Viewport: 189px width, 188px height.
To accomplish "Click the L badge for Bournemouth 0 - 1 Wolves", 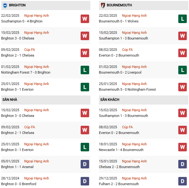I will click(x=182, y=19).
